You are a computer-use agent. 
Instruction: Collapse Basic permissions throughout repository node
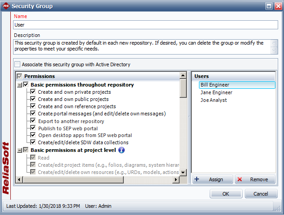coord(19,85)
